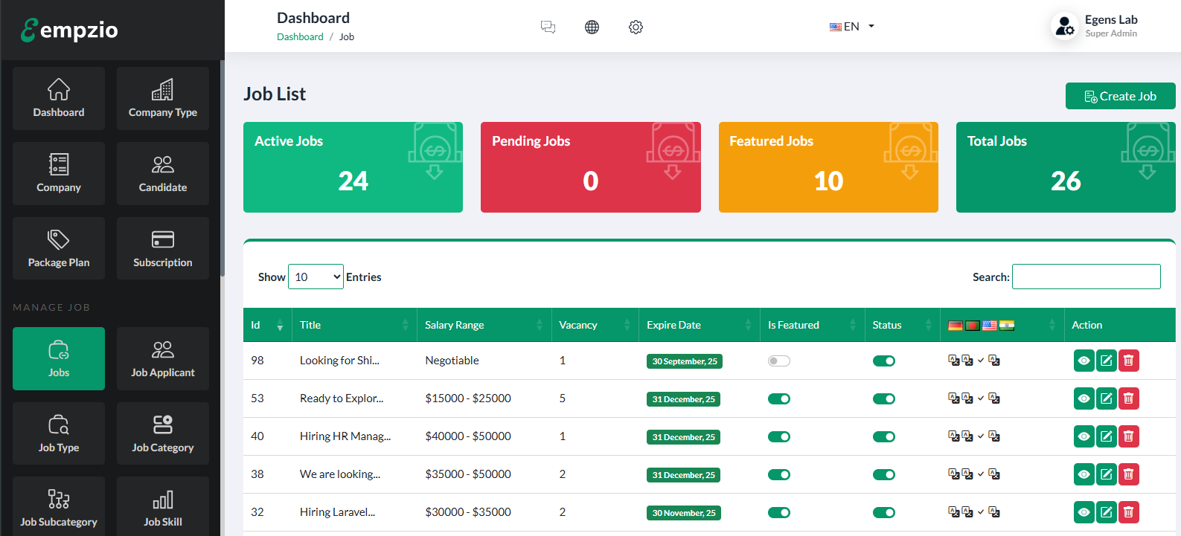Viewport: 1181px width, 536px height.
Task: Click the chat messages icon in header
Action: click(x=548, y=27)
